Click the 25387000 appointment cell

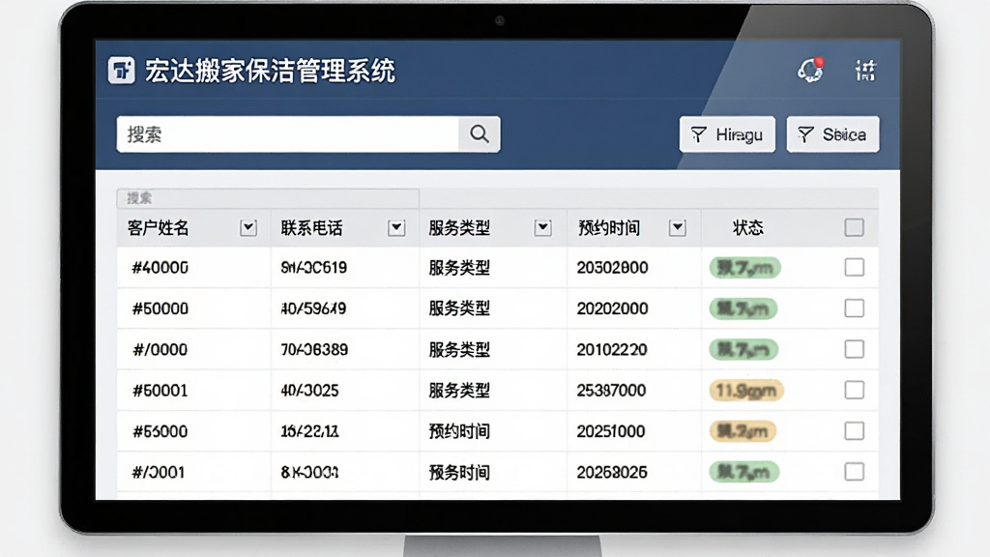[611, 391]
